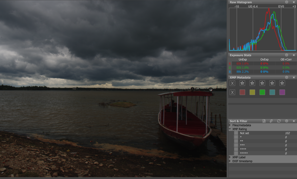This screenshot has width=297, height=179.
Task: Click Sort & Filter document icon
Action: pyautogui.click(x=264, y=121)
